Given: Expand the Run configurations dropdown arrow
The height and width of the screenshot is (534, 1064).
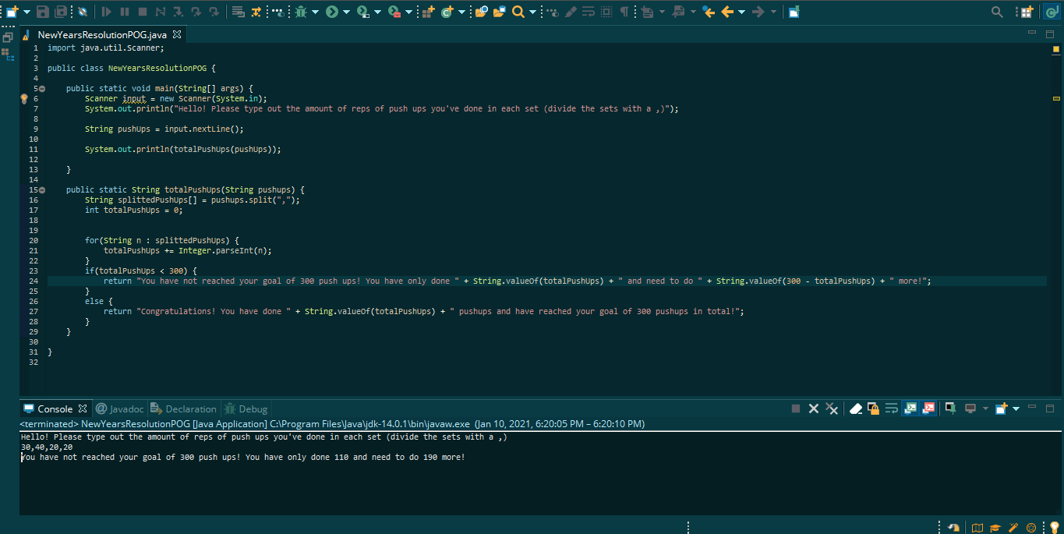Looking at the screenshot, I should click(346, 12).
